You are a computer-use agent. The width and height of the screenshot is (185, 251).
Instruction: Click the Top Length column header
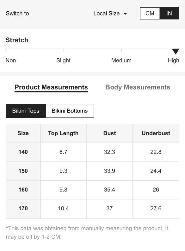pos(63,133)
